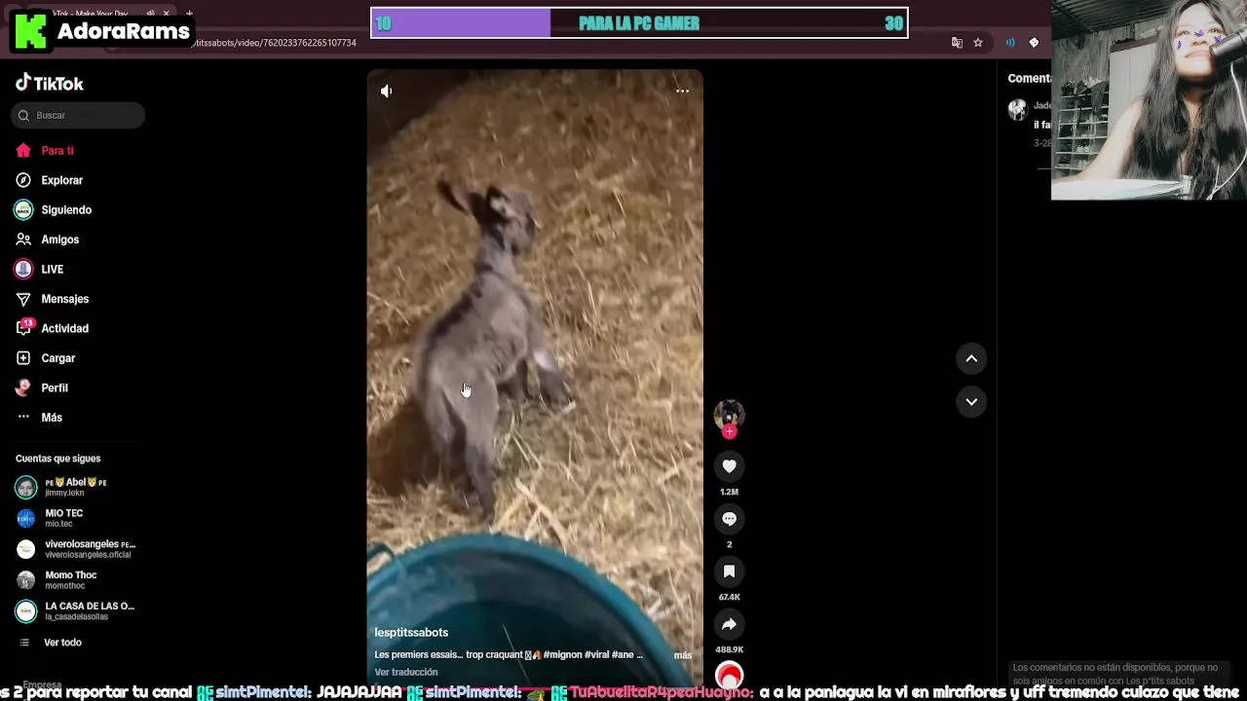1247x701 pixels.
Task: Go to previous video with up chevron
Action: (971, 358)
